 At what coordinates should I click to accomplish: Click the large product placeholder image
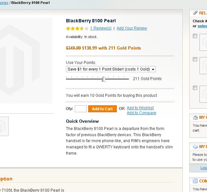point(26,60)
